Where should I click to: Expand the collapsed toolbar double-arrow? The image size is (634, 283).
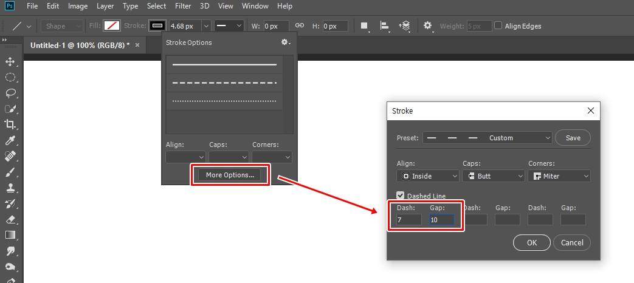pyautogui.click(x=4, y=40)
